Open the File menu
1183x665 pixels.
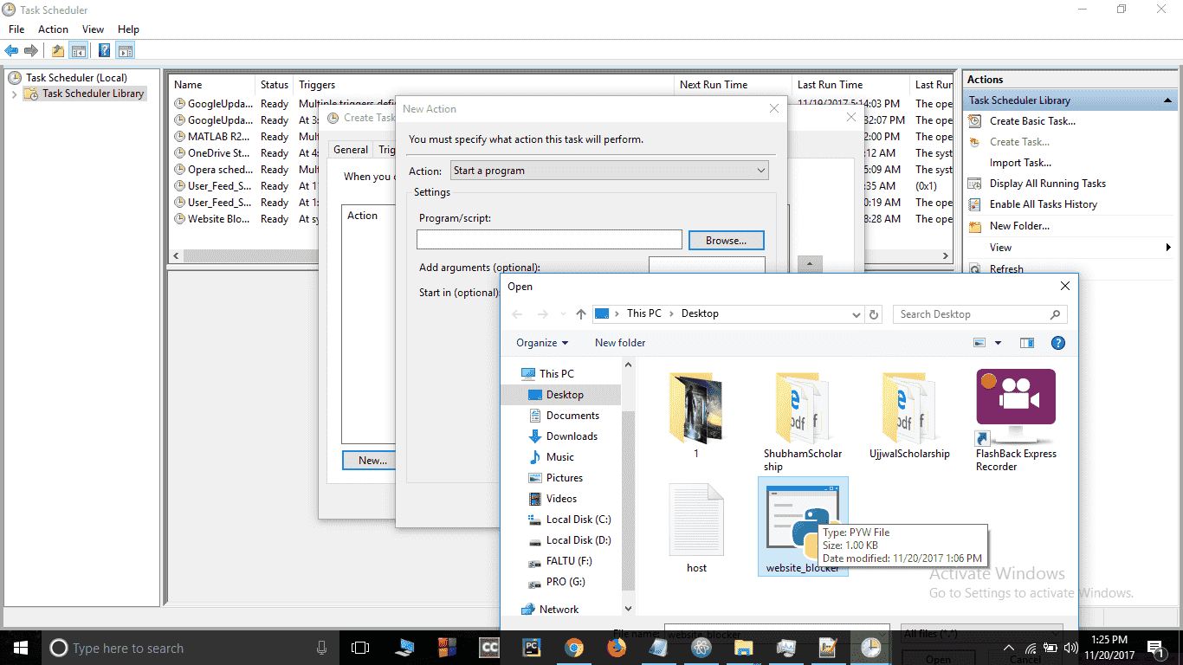(16, 29)
